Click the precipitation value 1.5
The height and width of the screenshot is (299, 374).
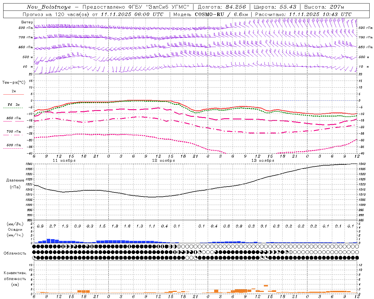[x=102, y=226]
